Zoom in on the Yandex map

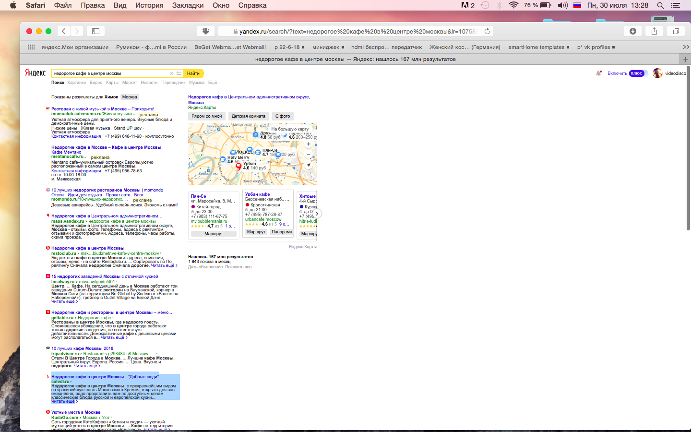pyautogui.click(x=309, y=144)
